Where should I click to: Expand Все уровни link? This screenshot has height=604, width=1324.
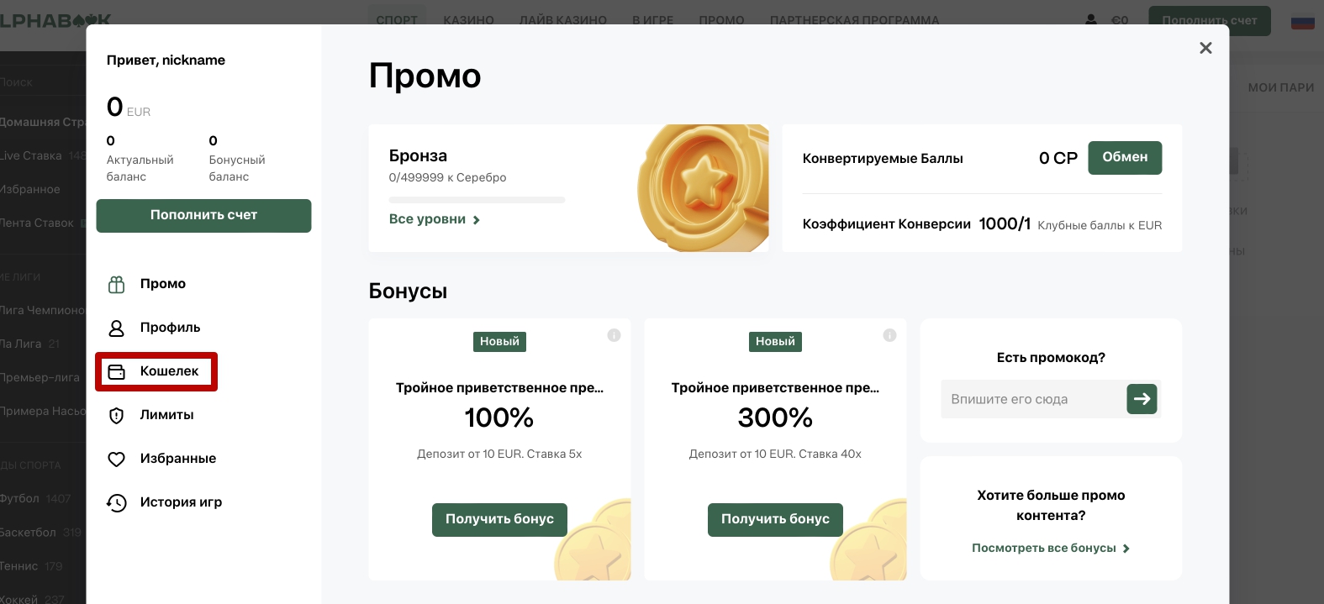pyautogui.click(x=435, y=219)
